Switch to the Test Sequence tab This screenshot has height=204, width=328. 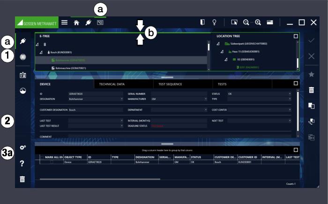point(183,84)
